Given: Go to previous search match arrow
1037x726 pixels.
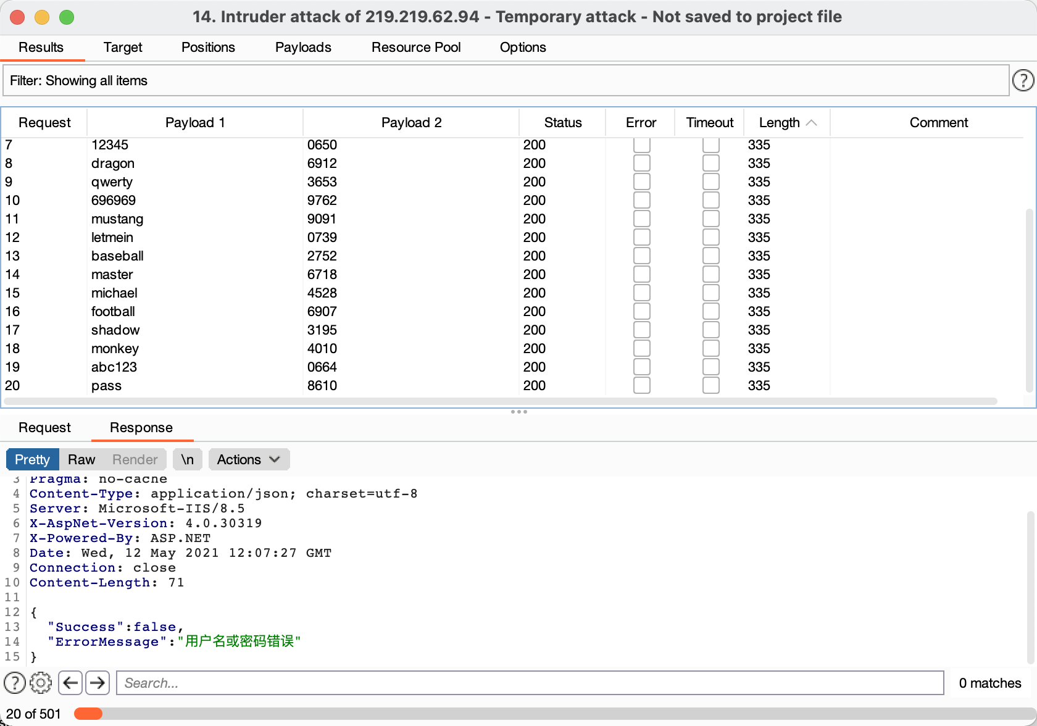Looking at the screenshot, I should pos(70,683).
